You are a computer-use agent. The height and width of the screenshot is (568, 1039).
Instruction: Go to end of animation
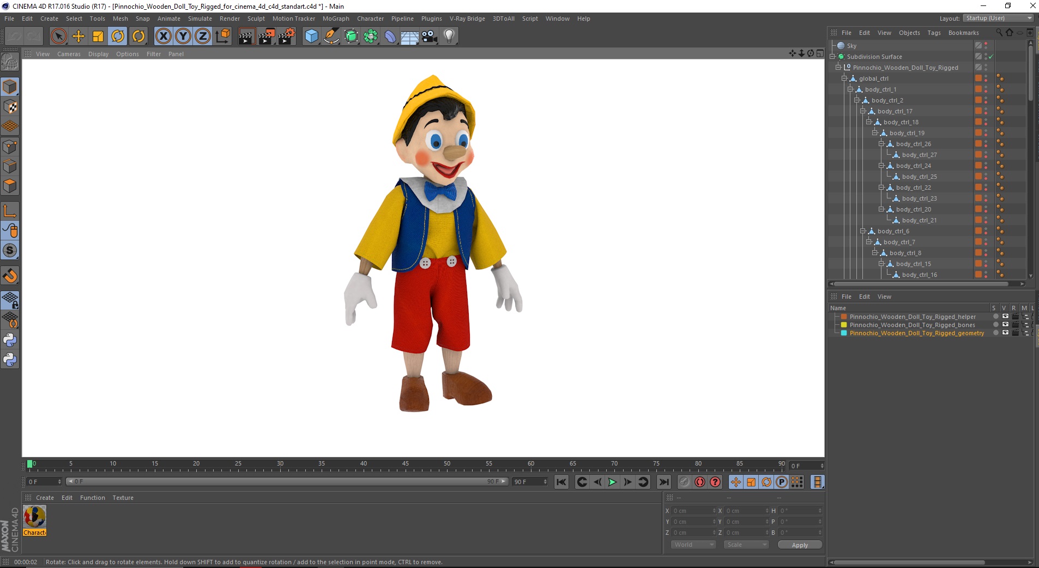point(663,482)
